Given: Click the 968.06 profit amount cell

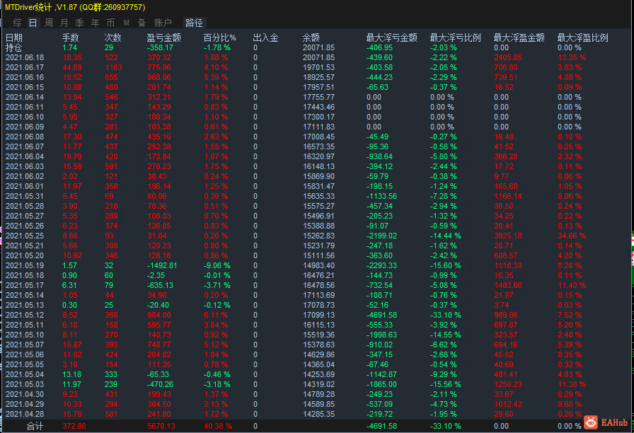Looking at the screenshot, I should [159, 78].
